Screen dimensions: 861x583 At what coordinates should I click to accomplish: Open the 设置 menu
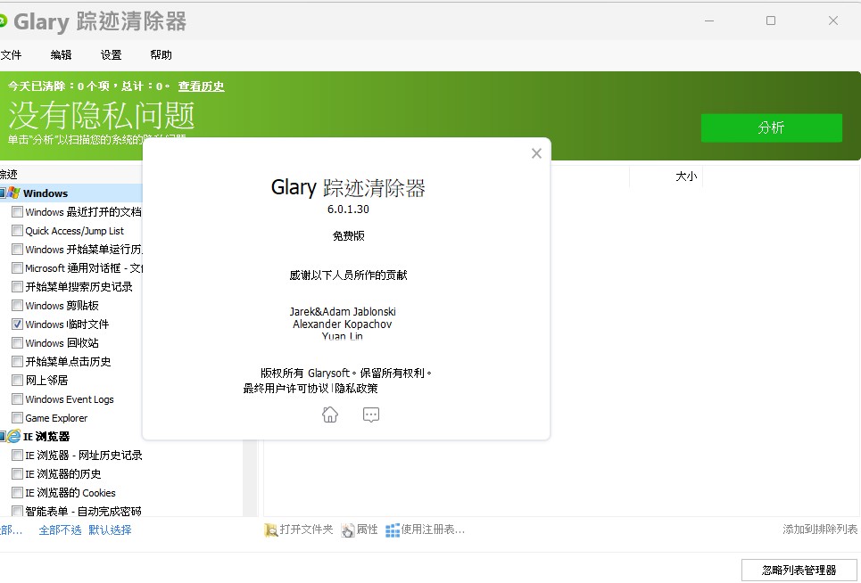pos(111,55)
